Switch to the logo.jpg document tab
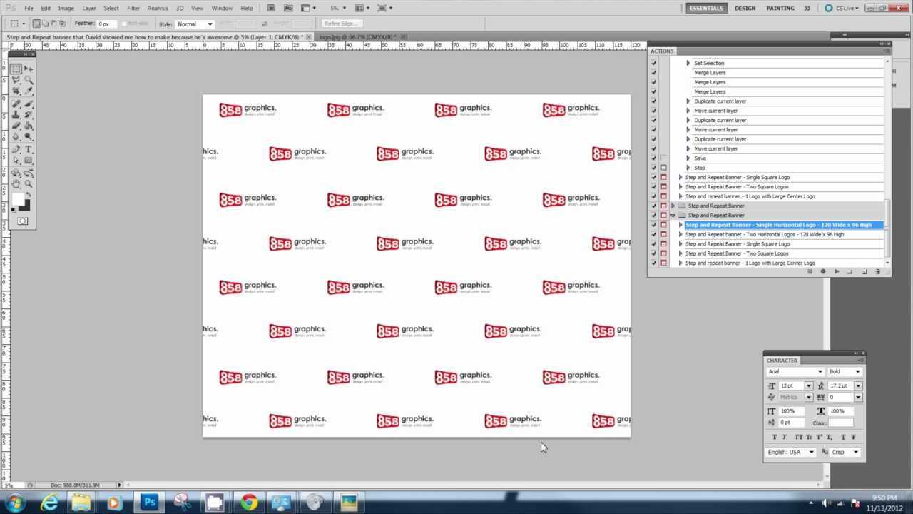This screenshot has height=514, width=913. (x=359, y=36)
